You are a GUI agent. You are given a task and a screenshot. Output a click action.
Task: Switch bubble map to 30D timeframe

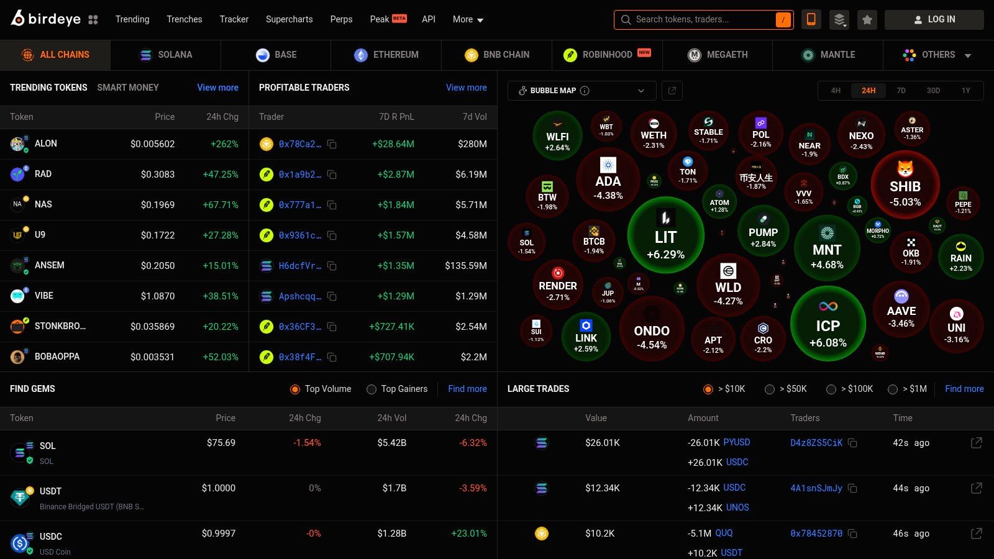click(x=933, y=91)
